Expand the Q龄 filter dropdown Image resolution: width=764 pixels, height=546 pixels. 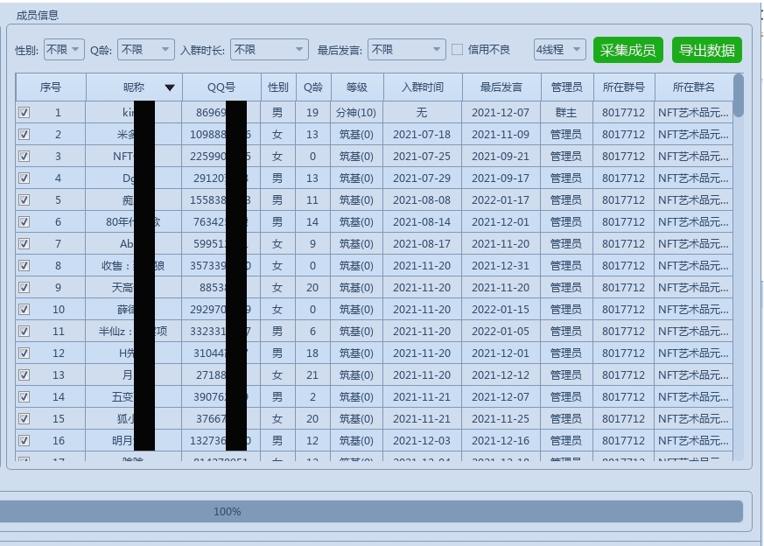point(145,50)
